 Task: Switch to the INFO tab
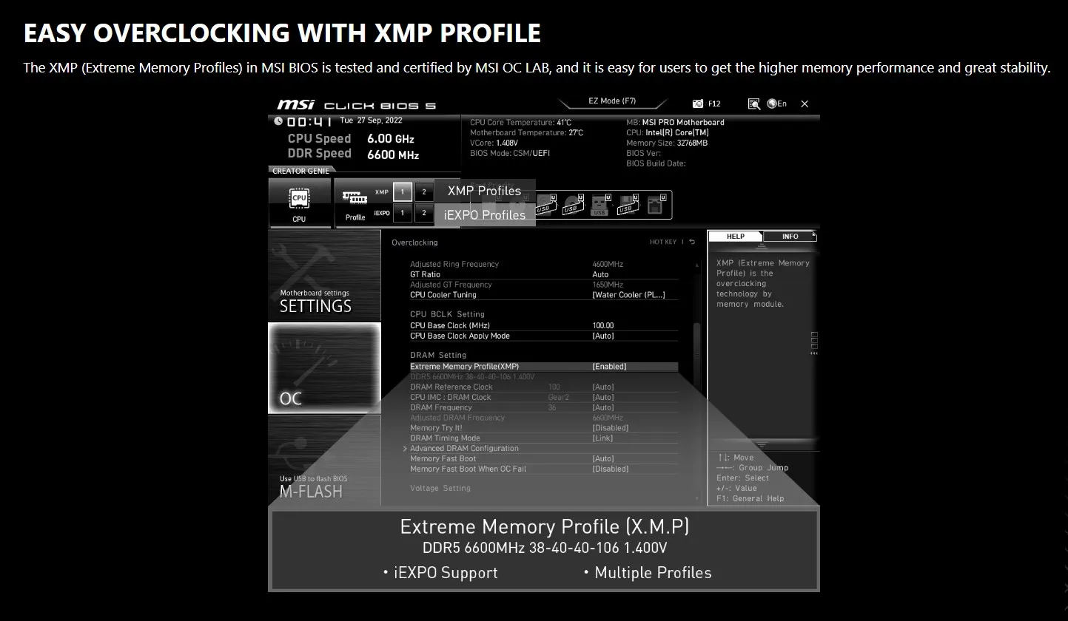790,237
